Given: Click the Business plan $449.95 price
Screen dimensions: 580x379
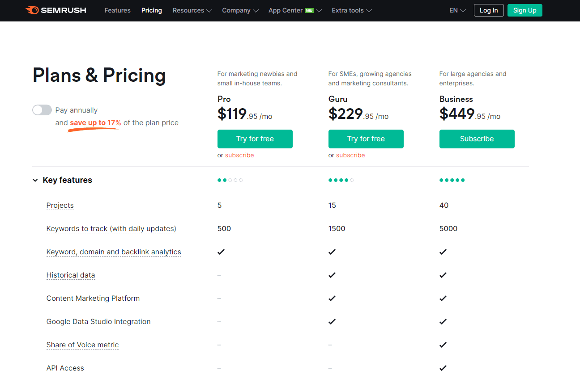Looking at the screenshot, I should point(470,114).
